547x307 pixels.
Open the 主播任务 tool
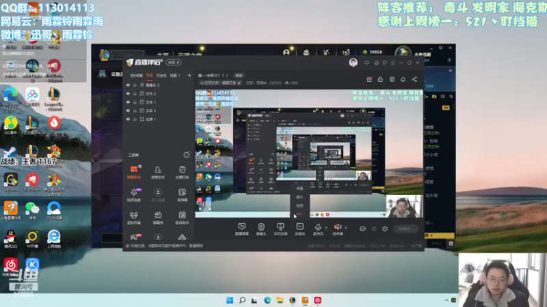[x=182, y=173]
